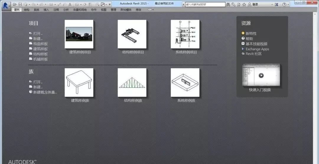
Task: Click the Open folder icon in quick access toolbar
Action: (x=15, y=4)
